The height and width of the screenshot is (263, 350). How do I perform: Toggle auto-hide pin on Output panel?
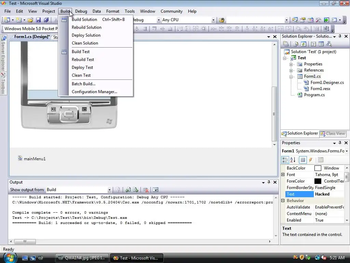(269, 182)
